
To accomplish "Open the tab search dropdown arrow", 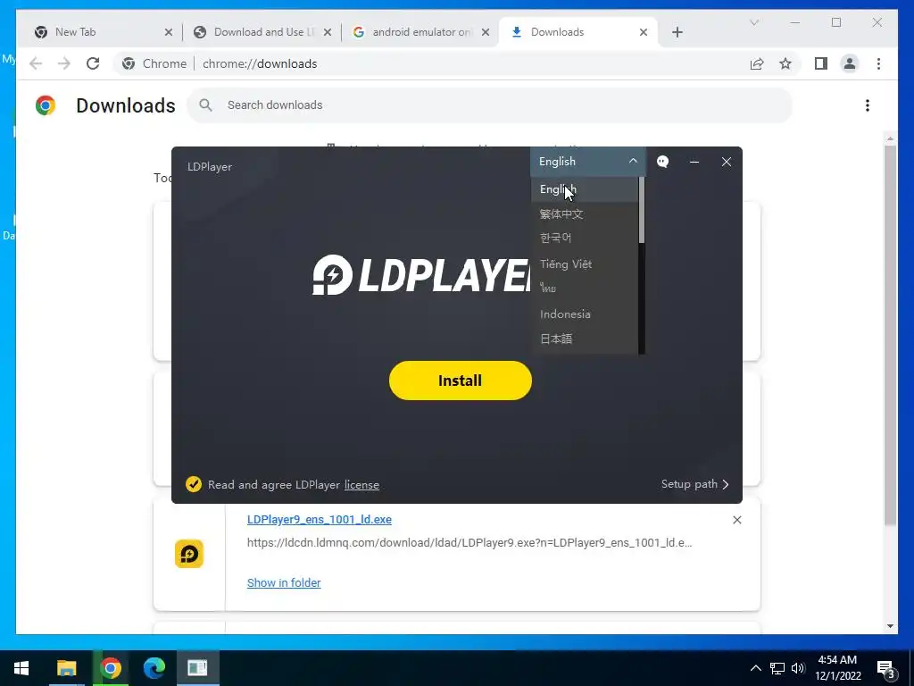I will [x=754, y=22].
